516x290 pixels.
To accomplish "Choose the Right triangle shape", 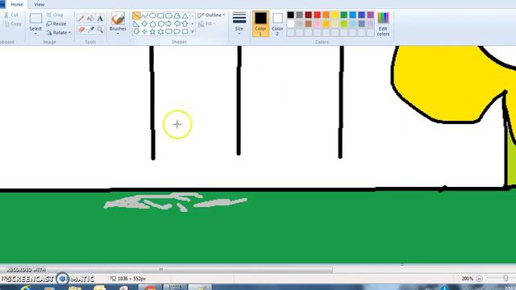I will click(136, 23).
